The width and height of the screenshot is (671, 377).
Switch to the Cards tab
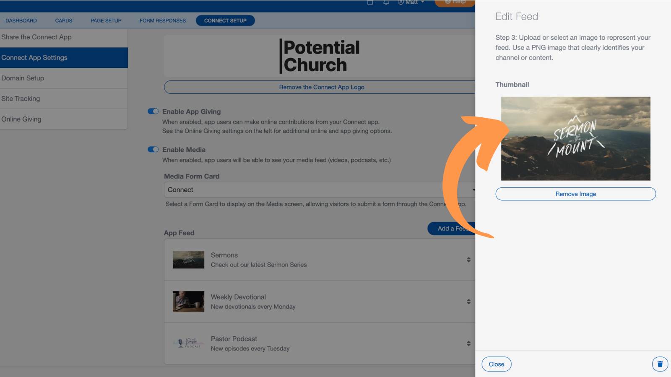64,21
